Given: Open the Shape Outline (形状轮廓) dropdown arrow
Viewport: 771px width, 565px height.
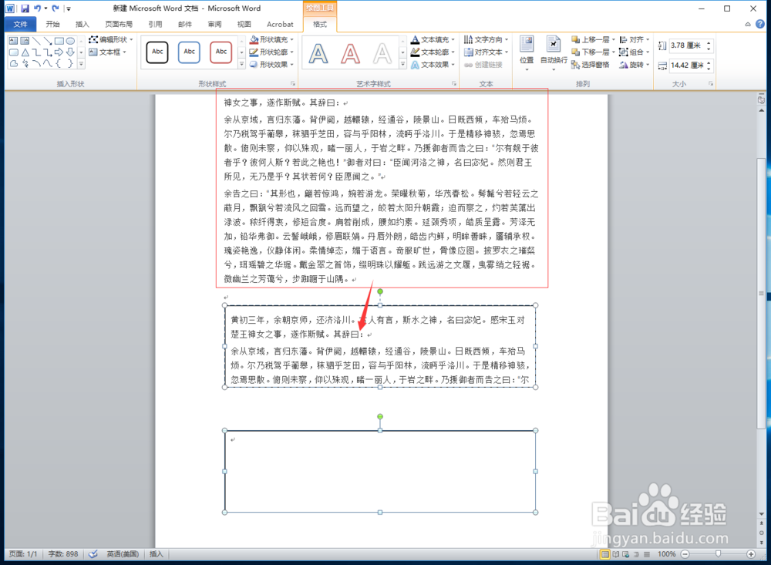Looking at the screenshot, I should 291,51.
